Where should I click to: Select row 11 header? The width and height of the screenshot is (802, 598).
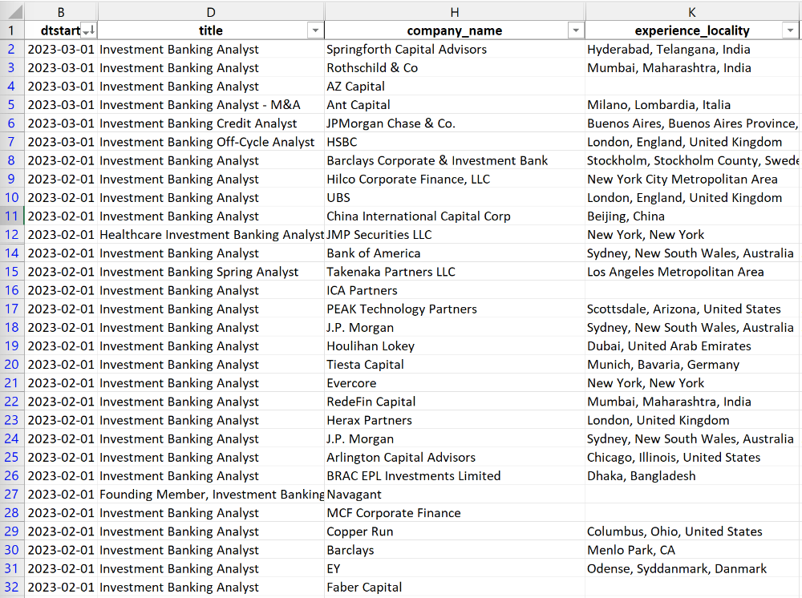click(12, 216)
